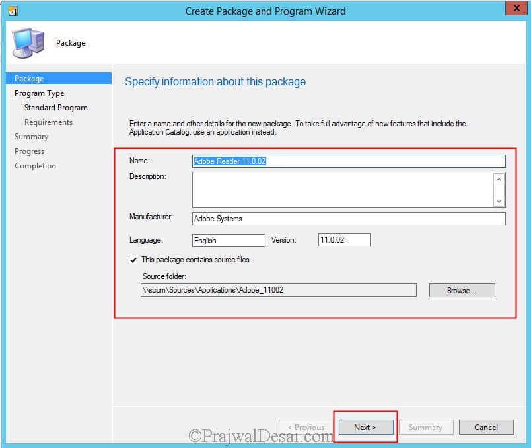Click the Source folder path field
The height and width of the screenshot is (448, 531).
pos(278,290)
